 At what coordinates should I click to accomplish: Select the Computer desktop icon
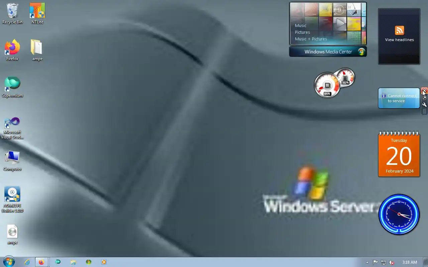12,161
